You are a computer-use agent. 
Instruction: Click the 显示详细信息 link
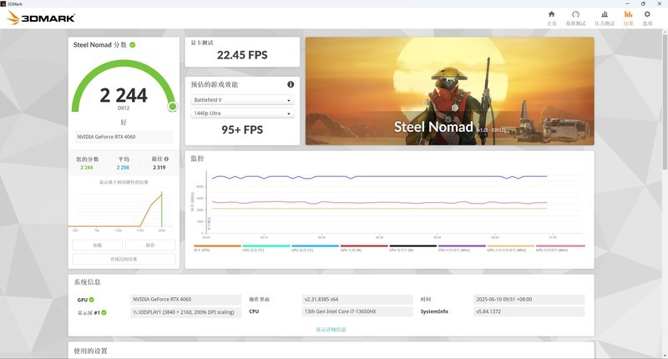tap(331, 330)
